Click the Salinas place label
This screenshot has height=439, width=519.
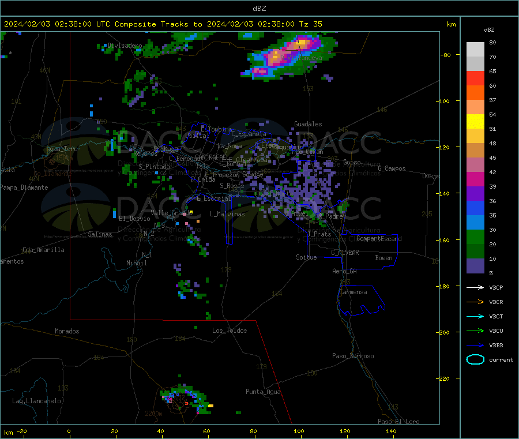point(100,234)
